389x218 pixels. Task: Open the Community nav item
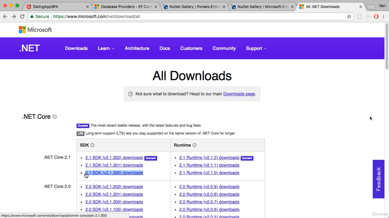pyautogui.click(x=224, y=48)
